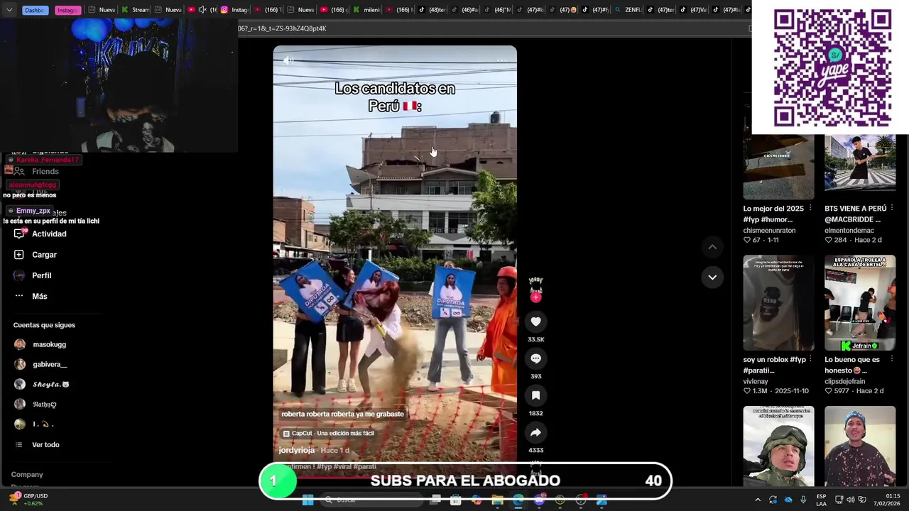This screenshot has width=909, height=511.
Task: Open options for Lo mejor del 2025
Action: click(810, 209)
